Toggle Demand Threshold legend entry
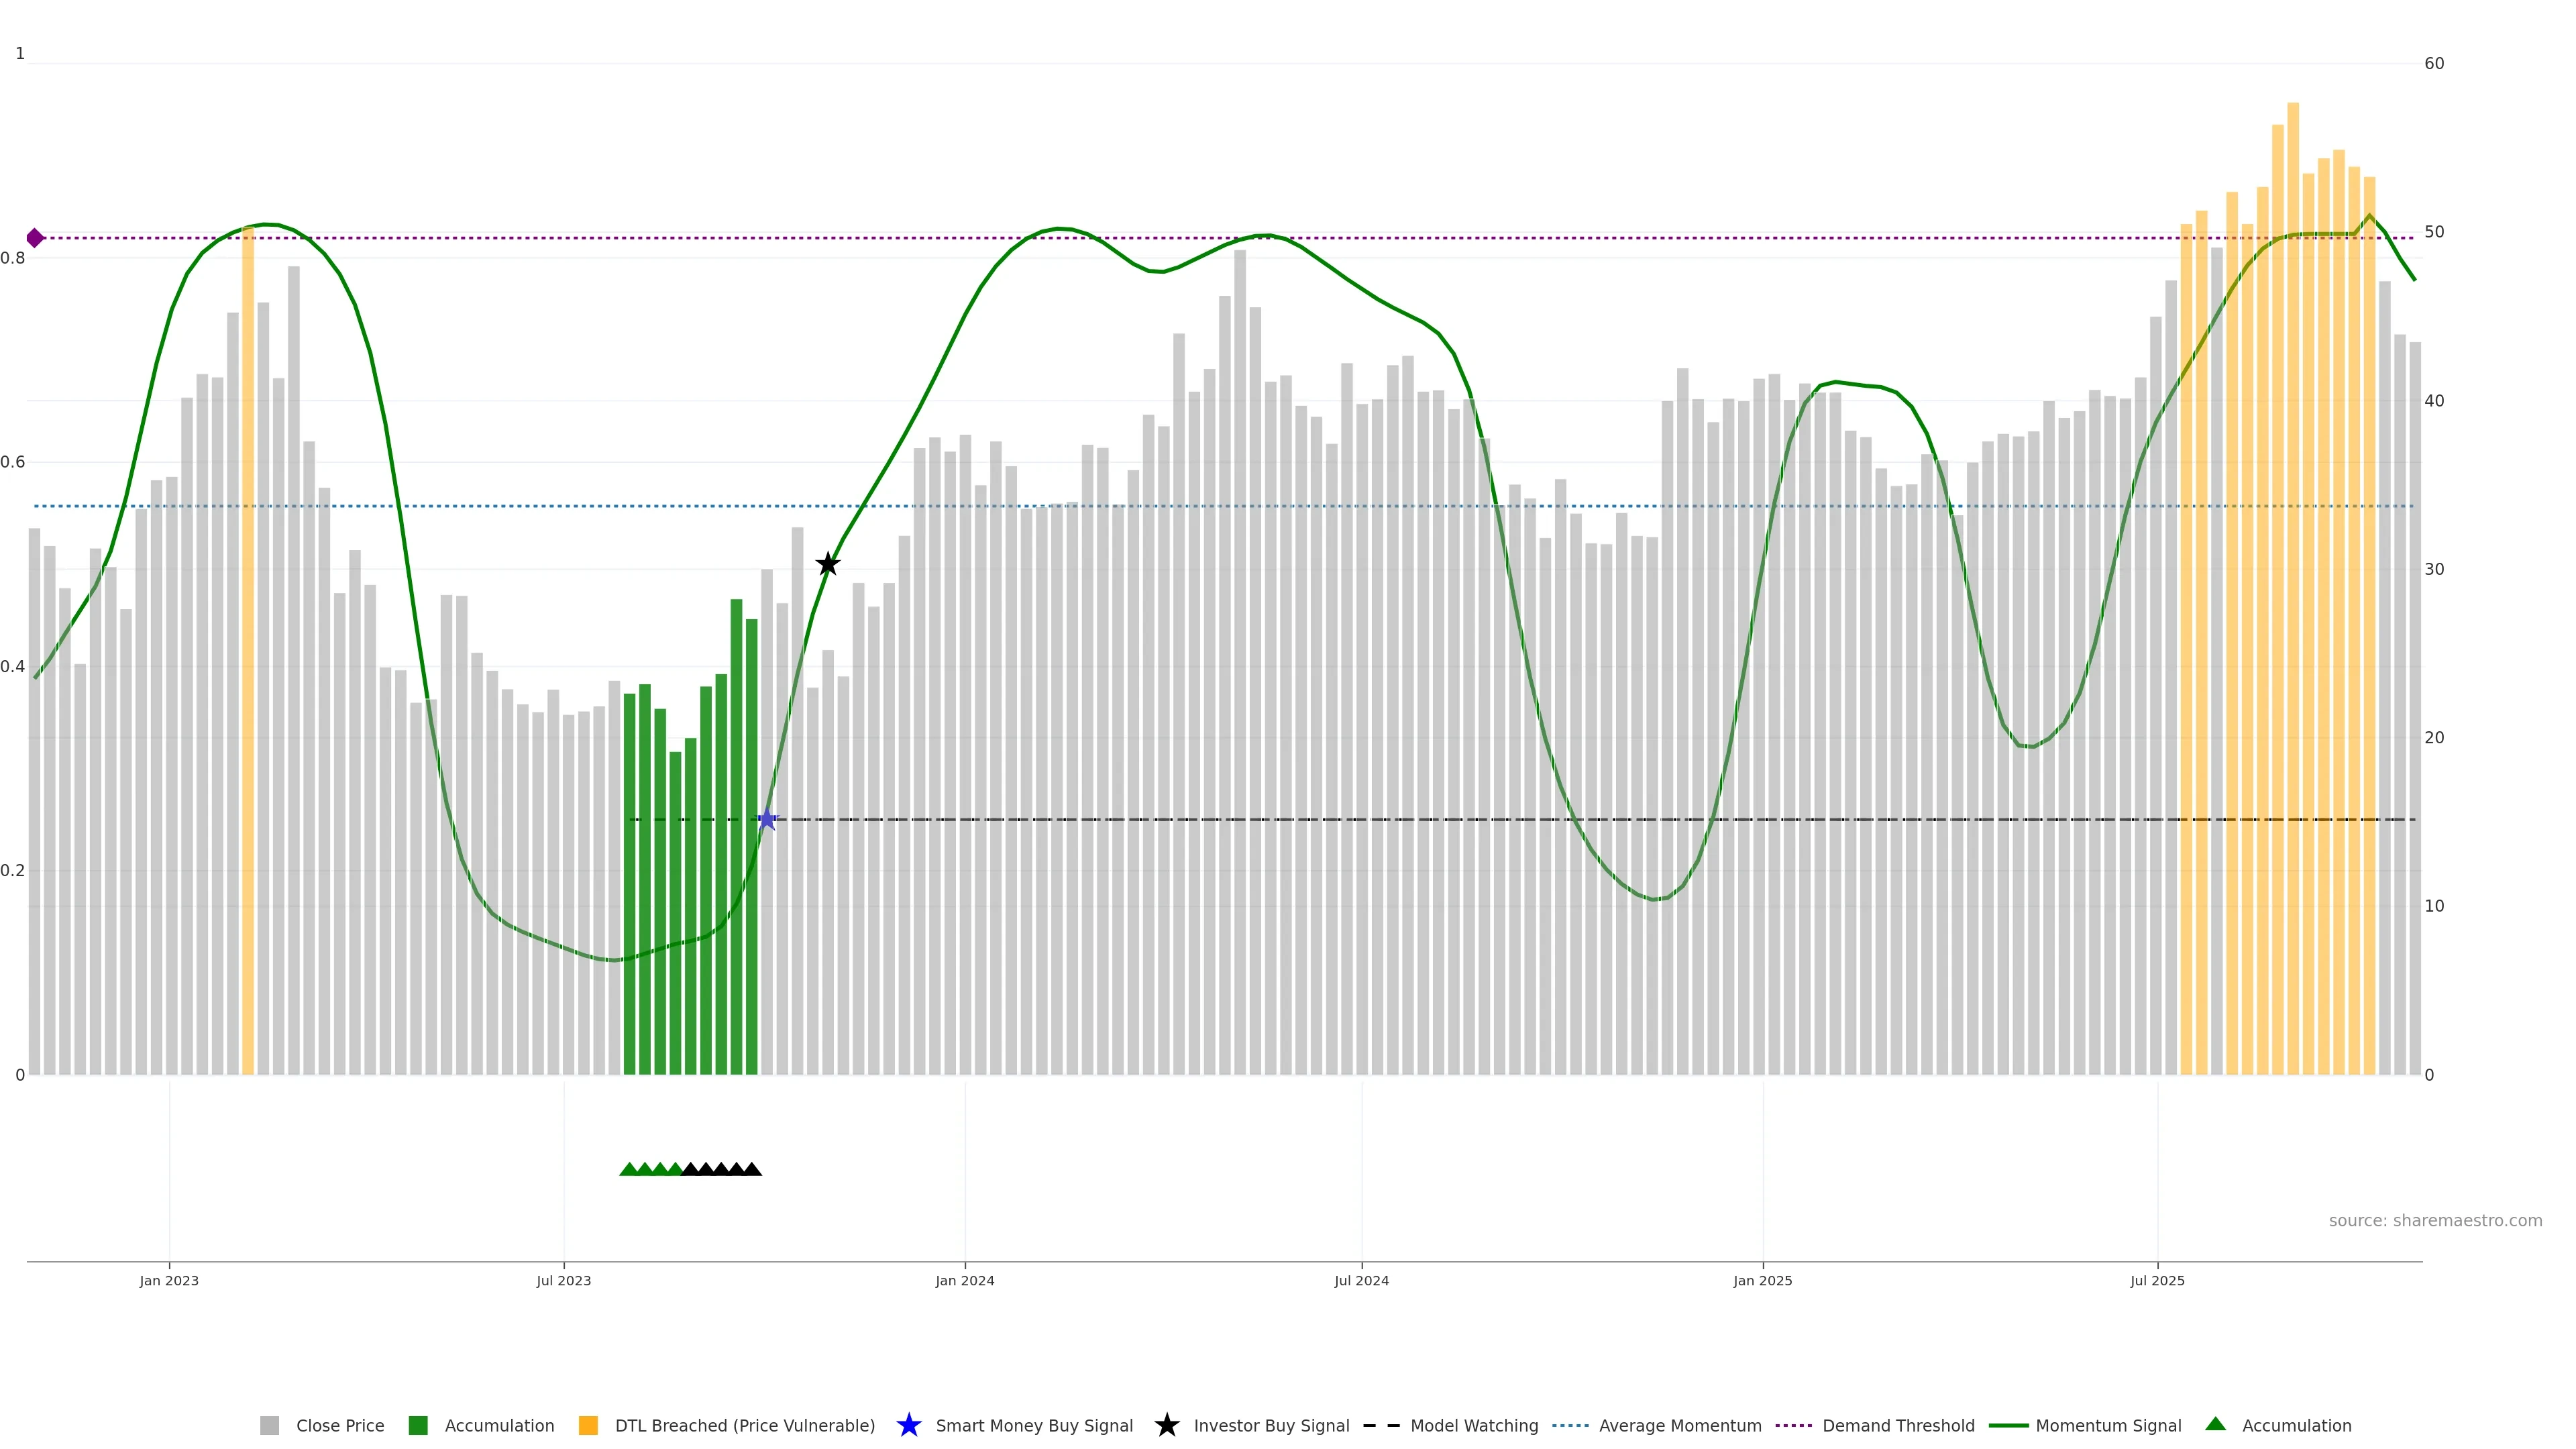2576x1449 pixels. click(1897, 1426)
